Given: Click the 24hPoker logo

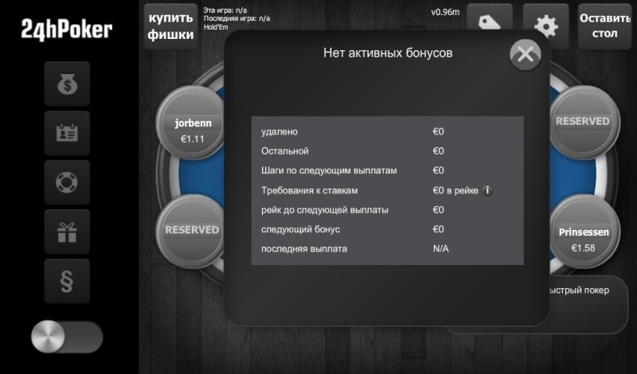Looking at the screenshot, I should (67, 29).
